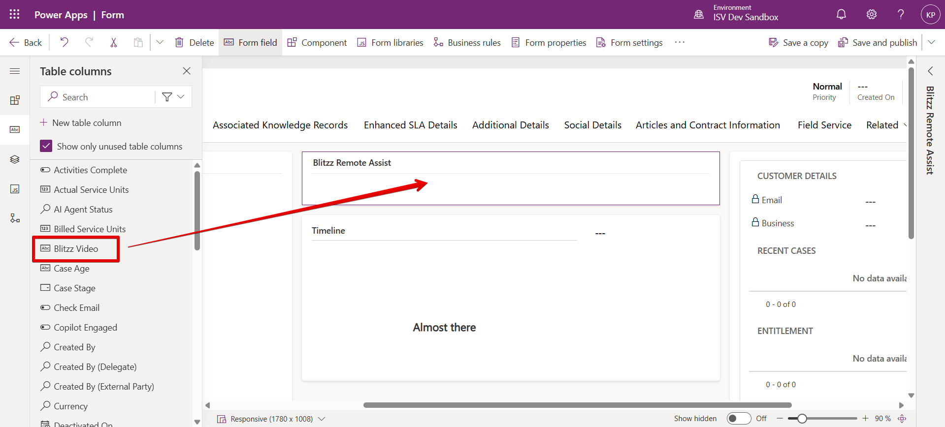The width and height of the screenshot is (945, 427).
Task: Select the Blitzz Remote Assist section
Action: pyautogui.click(x=511, y=178)
